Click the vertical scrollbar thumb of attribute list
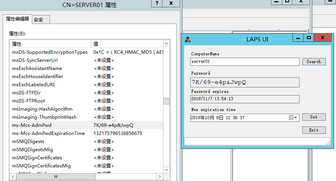 click(x=167, y=101)
